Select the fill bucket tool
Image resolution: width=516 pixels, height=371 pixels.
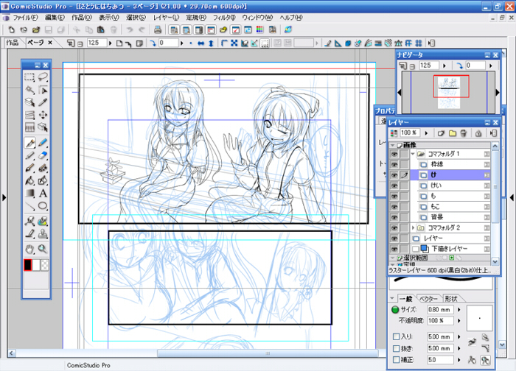[29, 180]
